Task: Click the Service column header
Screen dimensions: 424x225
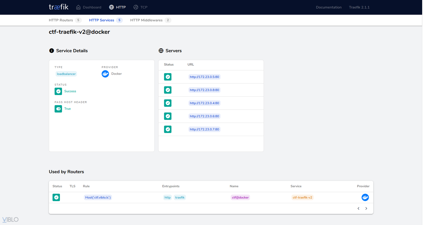Action: (x=296, y=186)
